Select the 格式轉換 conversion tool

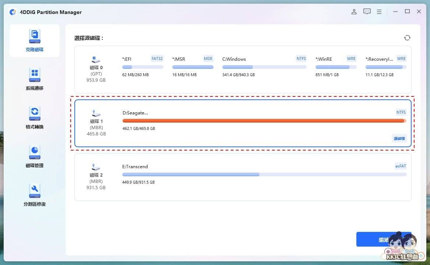[x=34, y=117]
